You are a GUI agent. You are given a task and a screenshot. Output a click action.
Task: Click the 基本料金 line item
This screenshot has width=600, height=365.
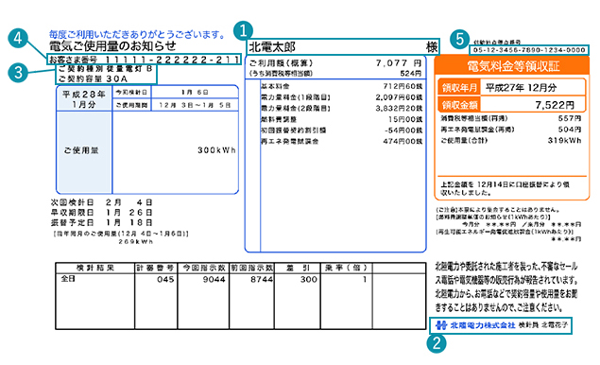point(275,87)
